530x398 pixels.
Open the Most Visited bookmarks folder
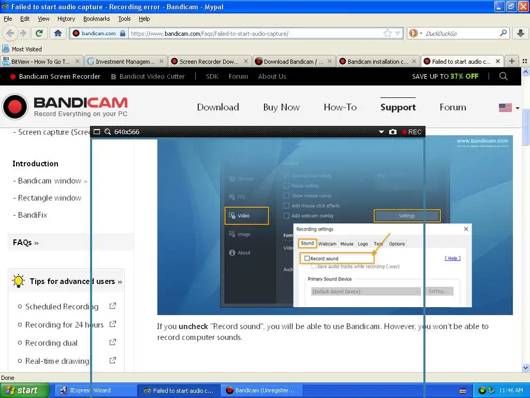coord(22,49)
